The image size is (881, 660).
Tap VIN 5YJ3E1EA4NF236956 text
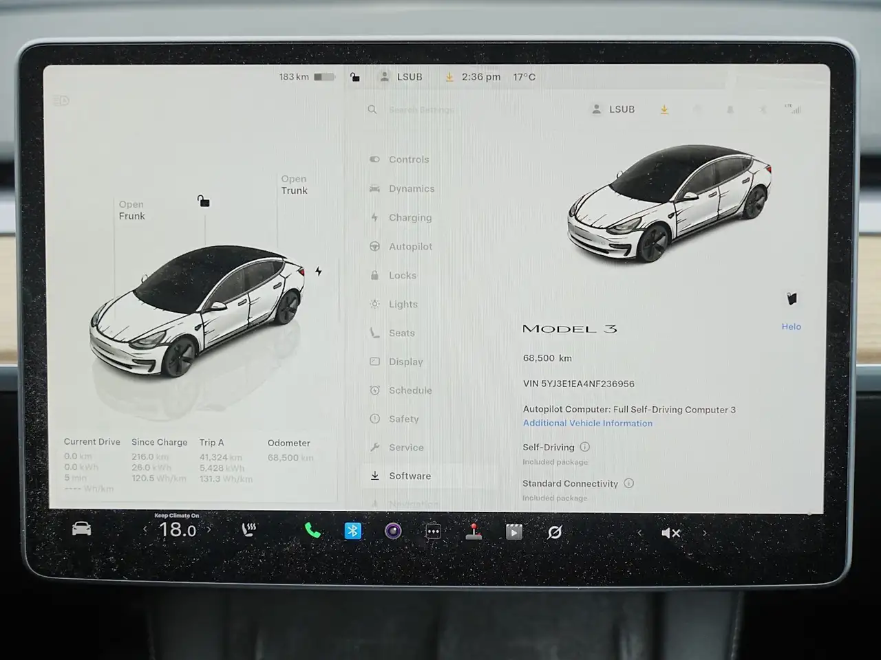(x=579, y=384)
